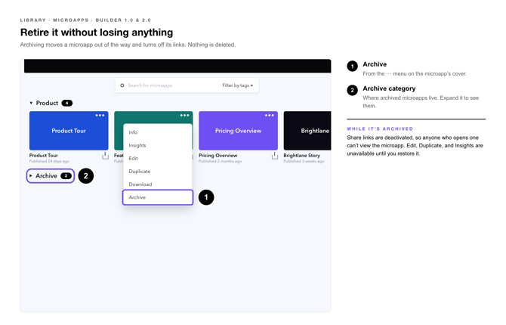Expand the Archive category

click(x=31, y=176)
